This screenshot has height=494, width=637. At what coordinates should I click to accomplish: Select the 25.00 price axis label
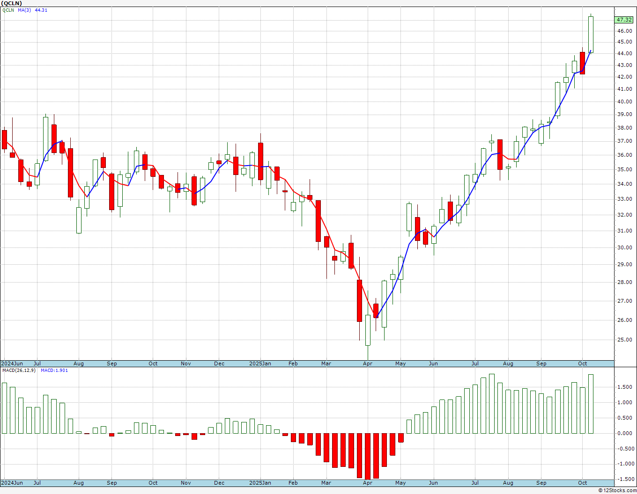(x=624, y=340)
